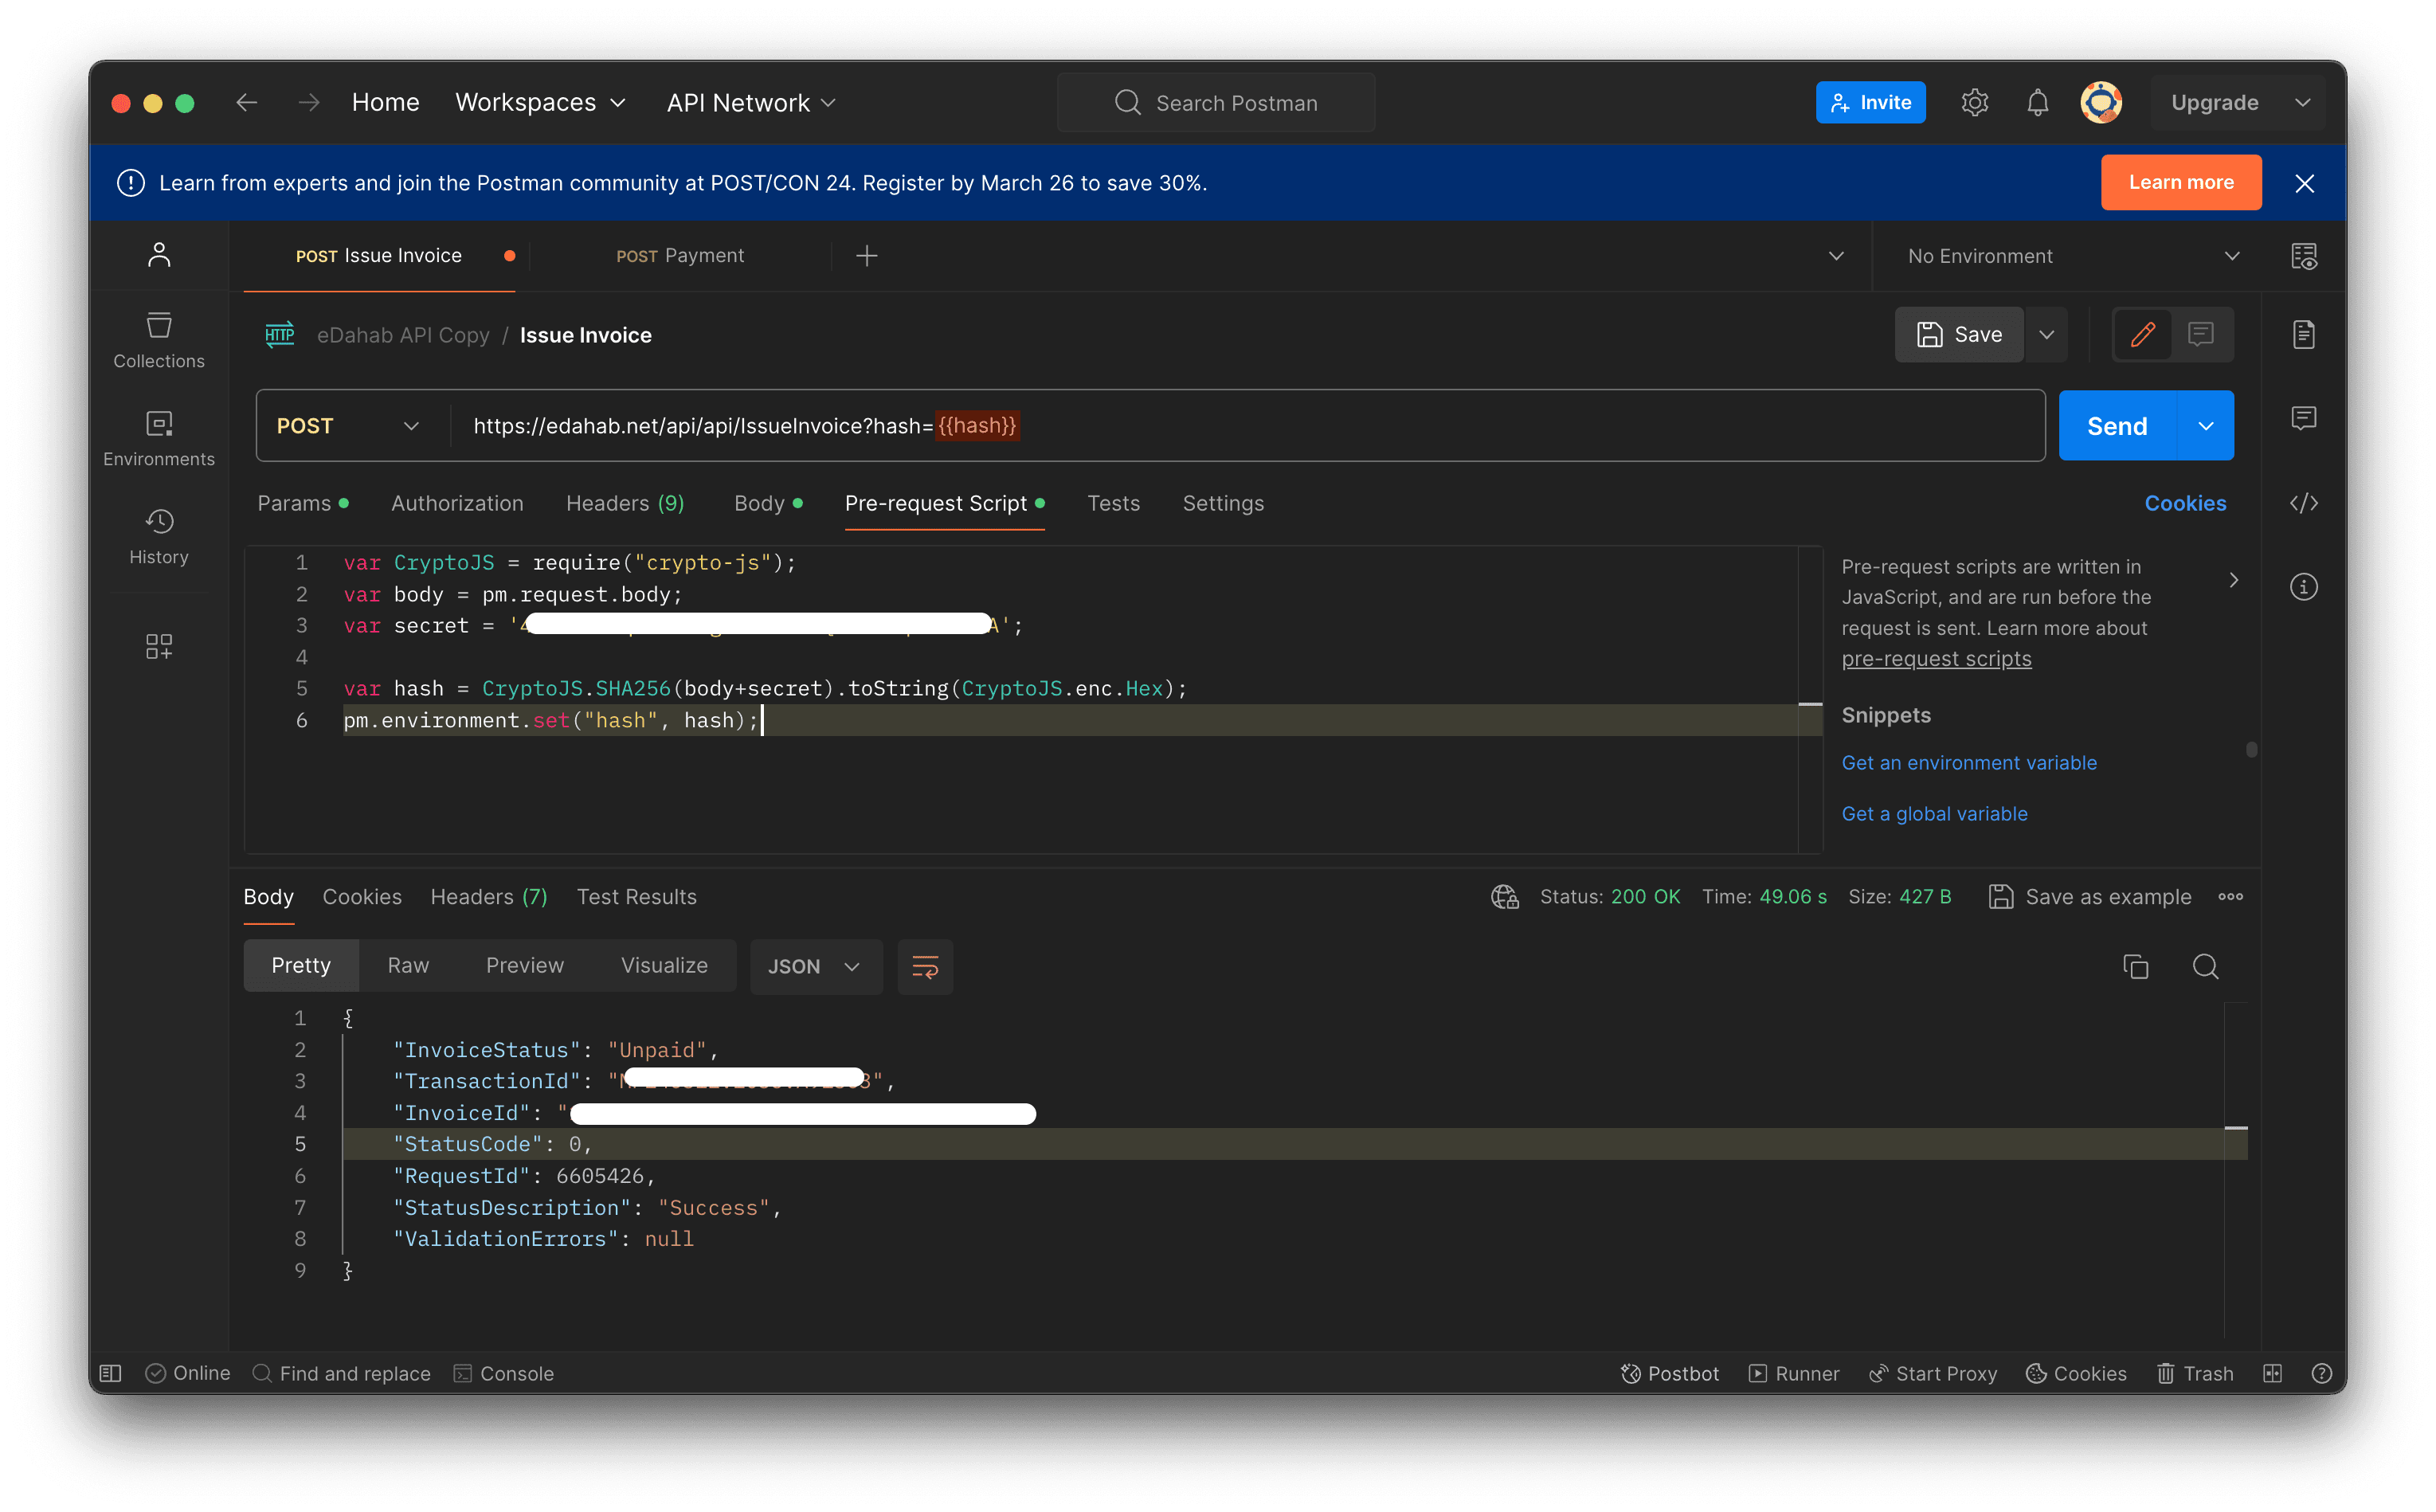2436x1512 pixels.
Task: Change the JSON response format dropdown
Action: [815, 966]
